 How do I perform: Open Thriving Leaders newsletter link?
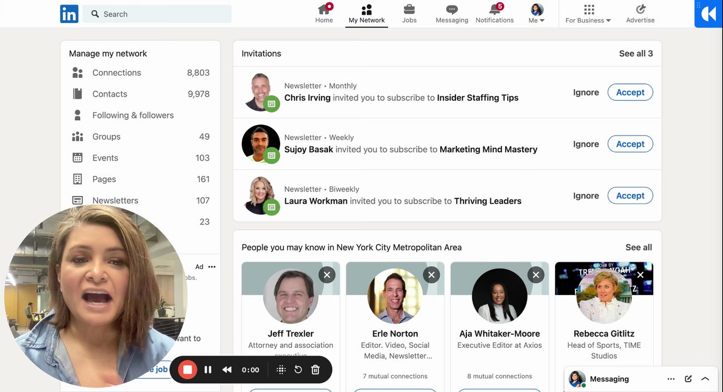[x=488, y=201]
